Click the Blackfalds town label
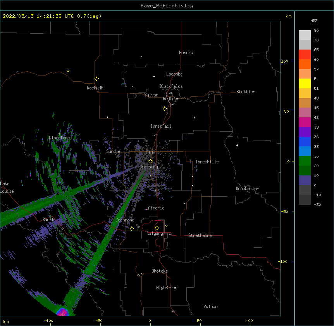This screenshot has width=334, height=326. [x=171, y=86]
